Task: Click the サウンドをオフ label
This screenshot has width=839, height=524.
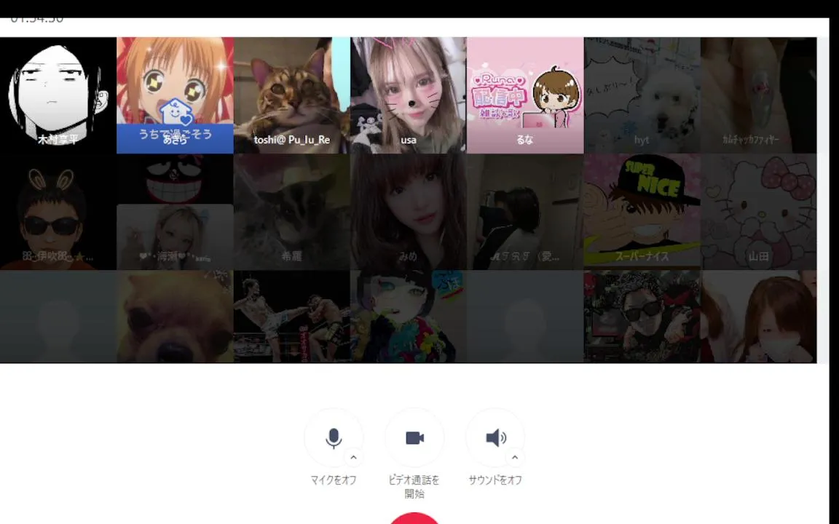Action: tap(495, 480)
